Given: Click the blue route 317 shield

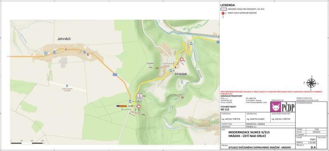Looking at the screenshot, I should 115,74.
